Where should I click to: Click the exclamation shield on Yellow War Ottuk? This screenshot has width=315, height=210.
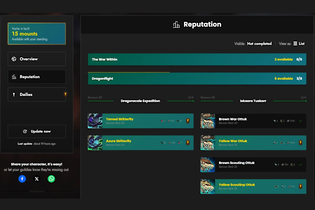301,143
